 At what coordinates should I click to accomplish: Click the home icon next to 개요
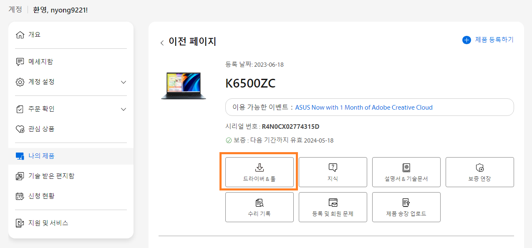[20, 35]
